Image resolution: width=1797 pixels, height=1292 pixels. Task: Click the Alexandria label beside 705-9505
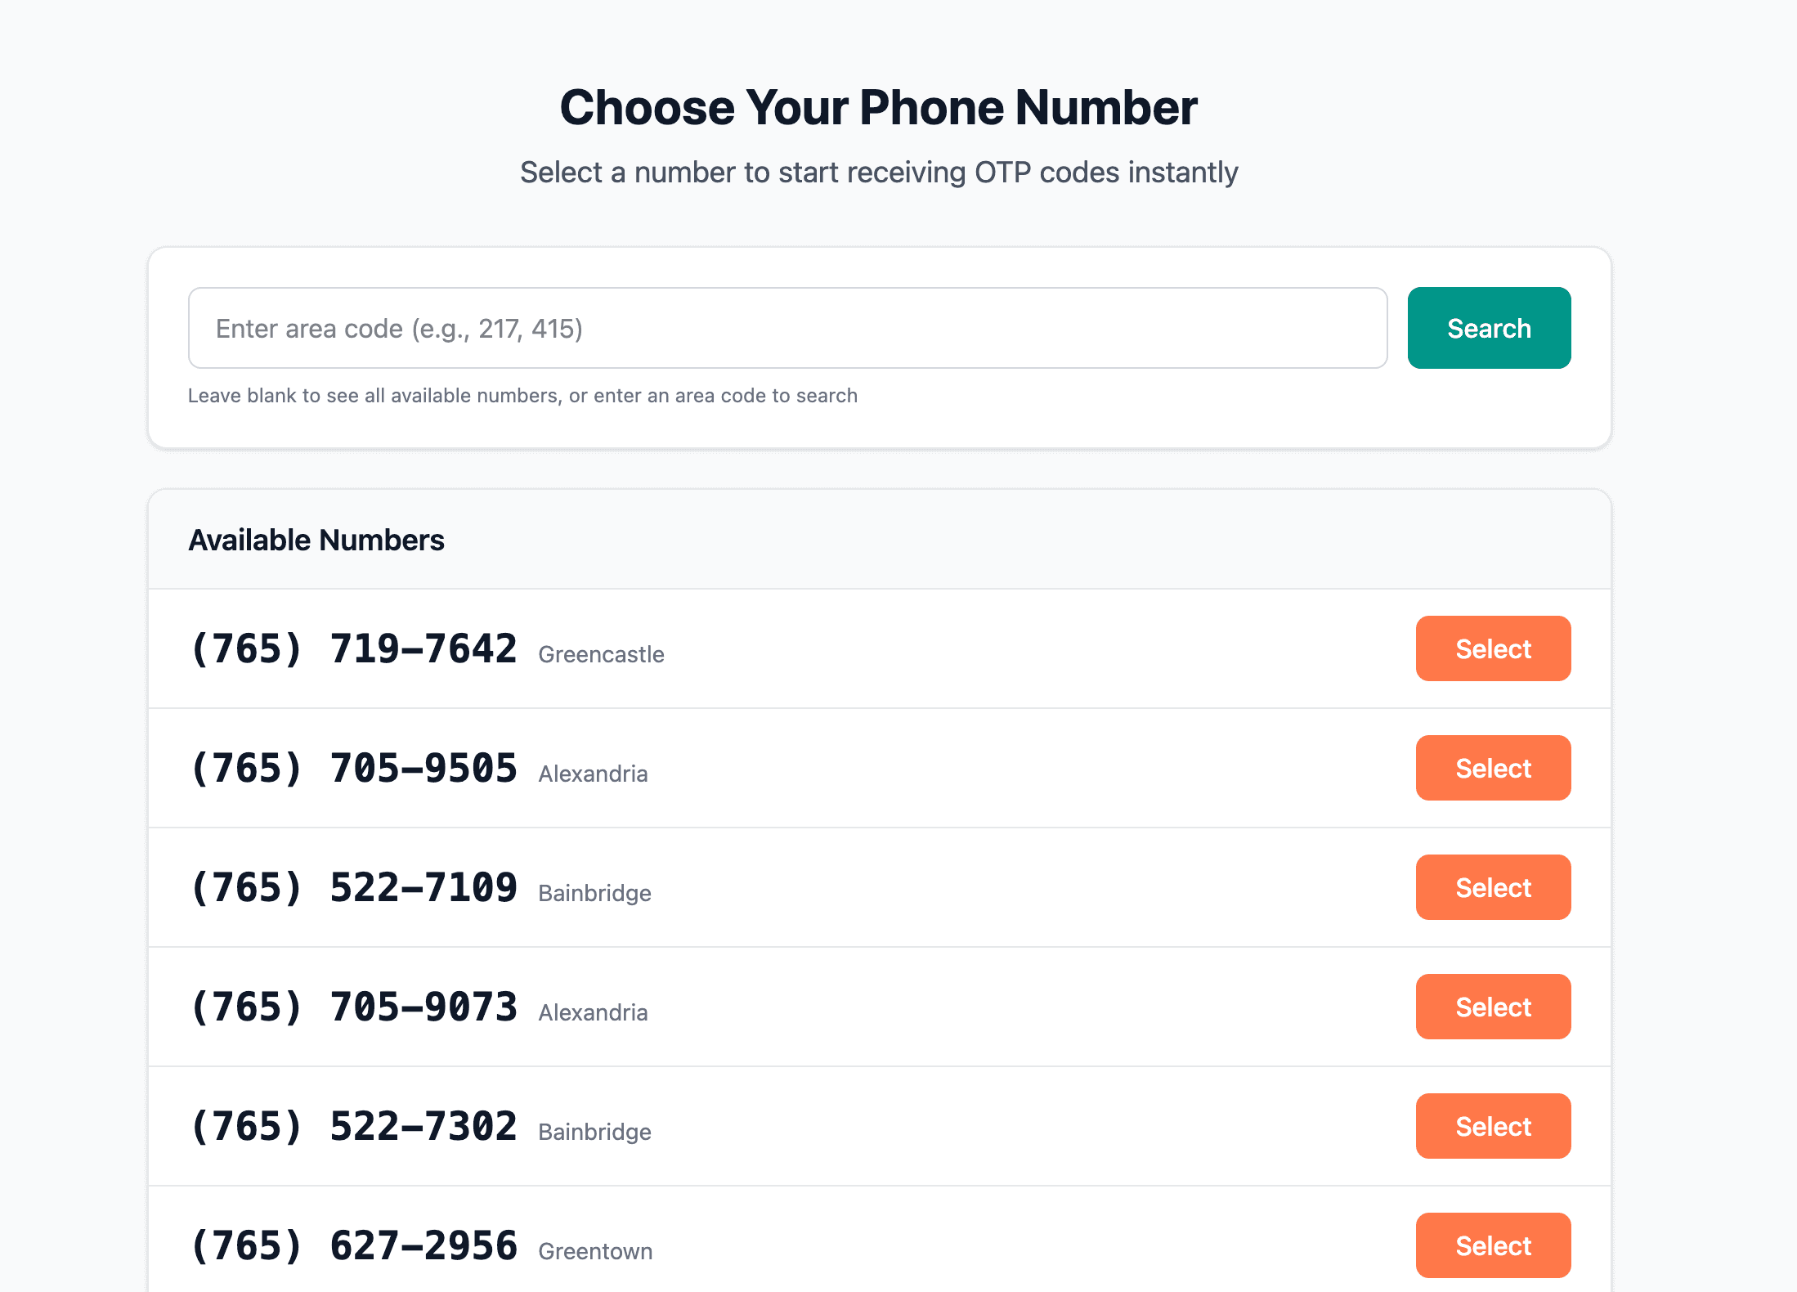[593, 774]
